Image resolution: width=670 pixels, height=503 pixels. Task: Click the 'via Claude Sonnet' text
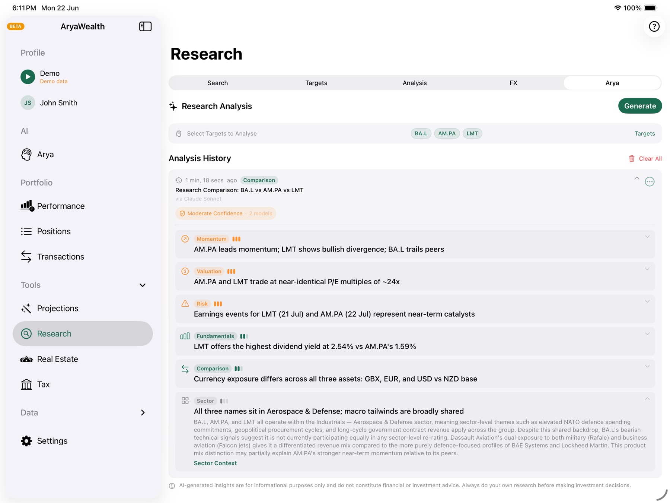pos(198,199)
